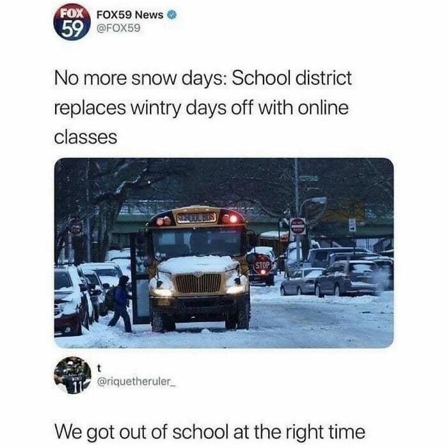Click the red STOP sign on the bus
This screenshot has height=448, width=448.
pyautogui.click(x=262, y=266)
